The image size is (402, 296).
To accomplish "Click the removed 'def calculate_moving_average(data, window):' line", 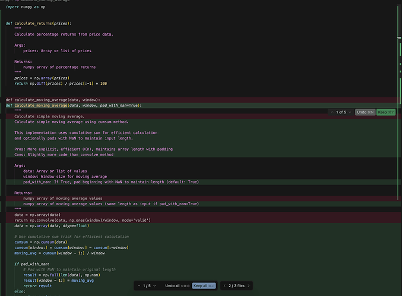I will [x=53, y=100].
